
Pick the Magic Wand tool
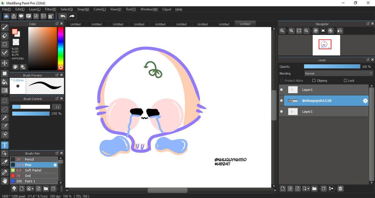click(4, 117)
